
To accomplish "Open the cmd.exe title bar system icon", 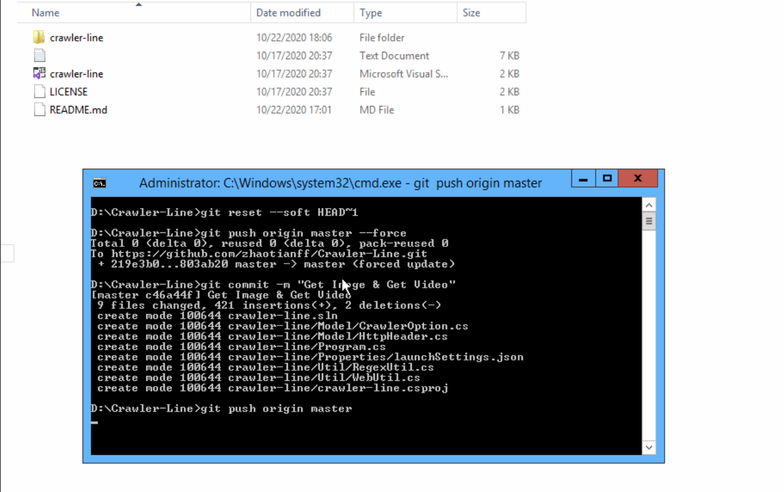I will coord(100,183).
